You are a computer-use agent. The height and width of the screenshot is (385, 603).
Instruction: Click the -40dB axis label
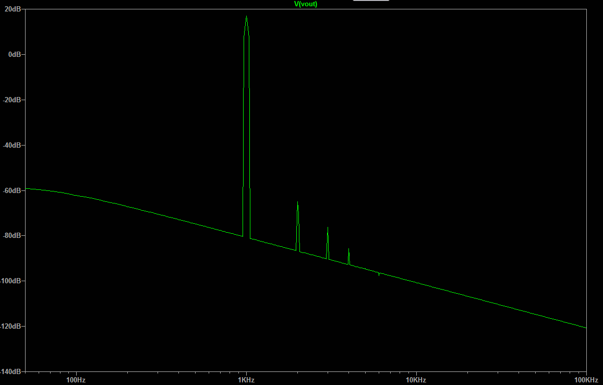coord(12,146)
